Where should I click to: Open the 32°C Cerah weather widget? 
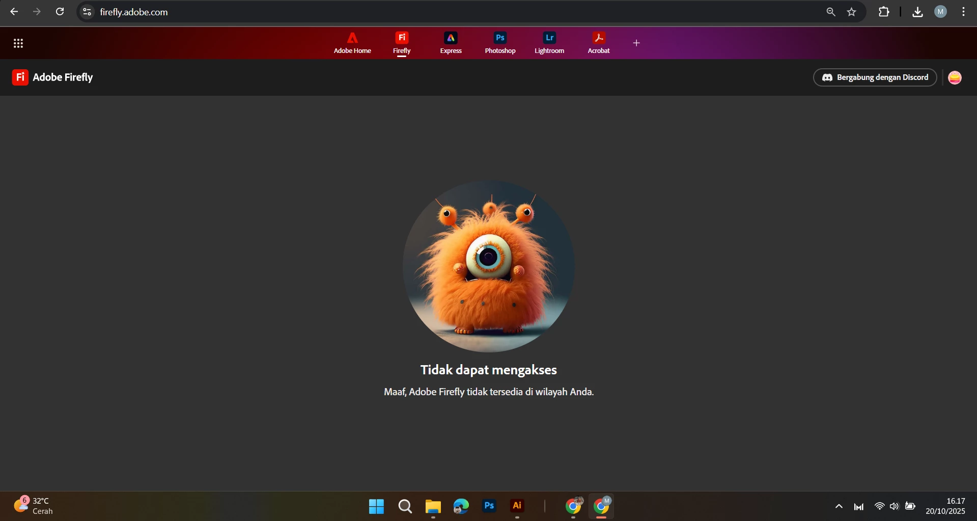[34, 506]
